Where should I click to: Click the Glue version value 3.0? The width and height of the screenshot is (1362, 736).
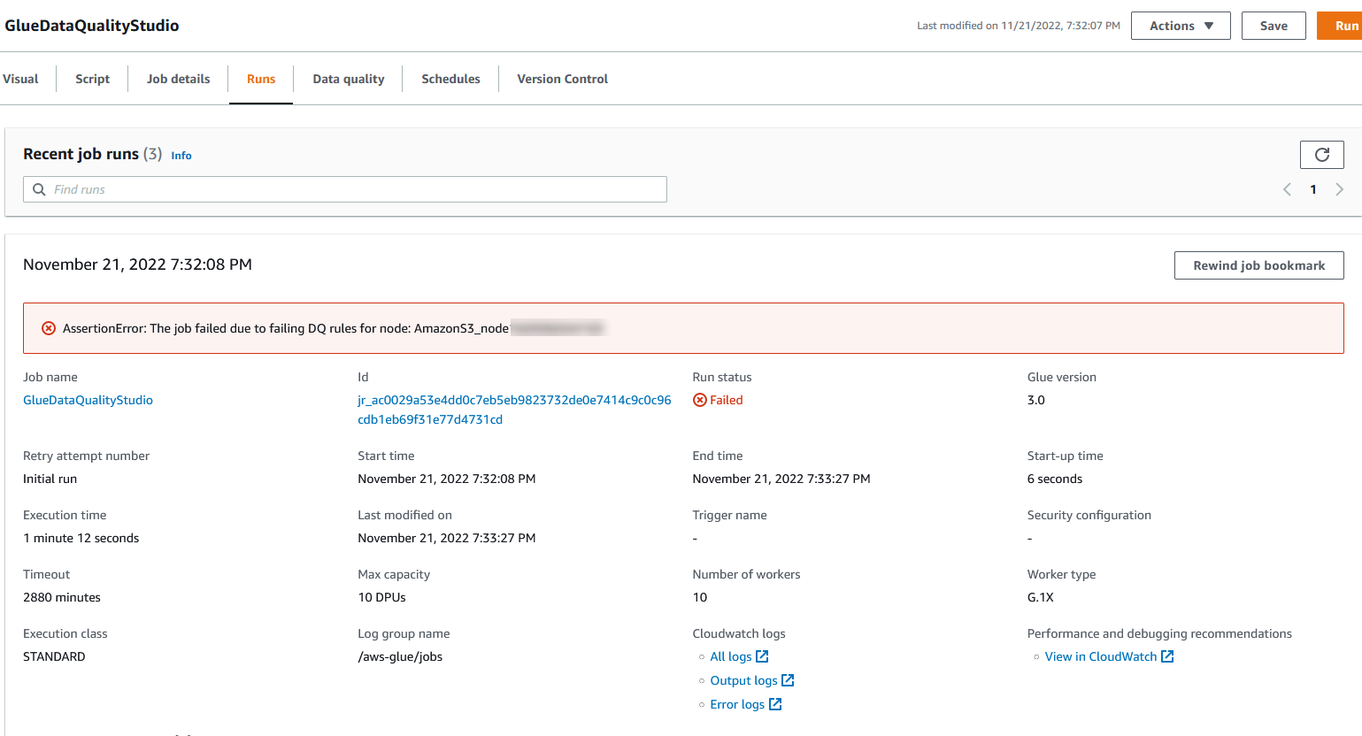(1036, 400)
